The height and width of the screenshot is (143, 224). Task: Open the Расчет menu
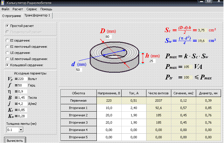18,9
